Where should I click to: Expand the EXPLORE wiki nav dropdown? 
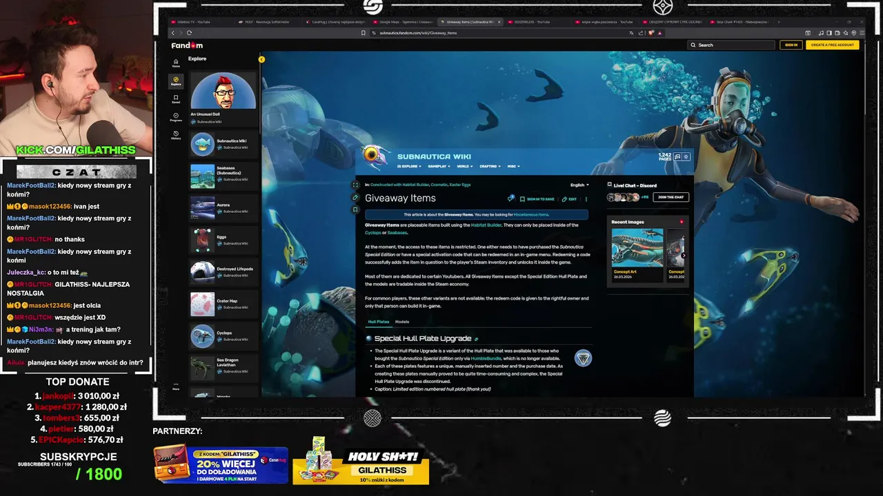(409, 166)
